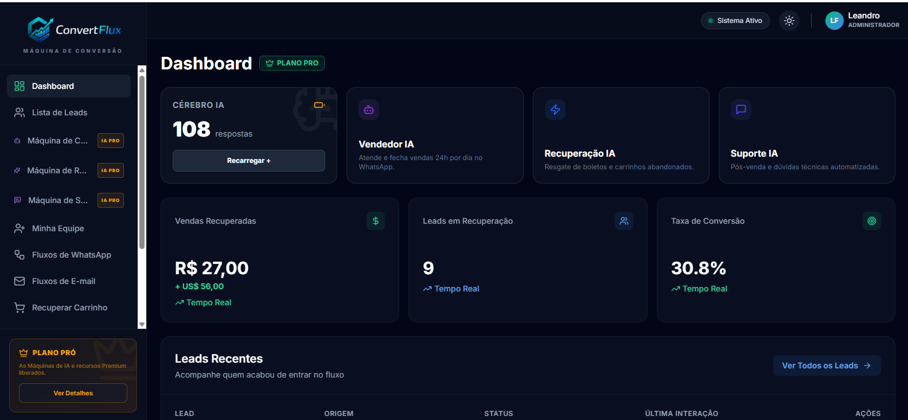Click the IA PRO badge beside Máquina de R...
Viewport: 908px width, 420px height.
point(111,170)
